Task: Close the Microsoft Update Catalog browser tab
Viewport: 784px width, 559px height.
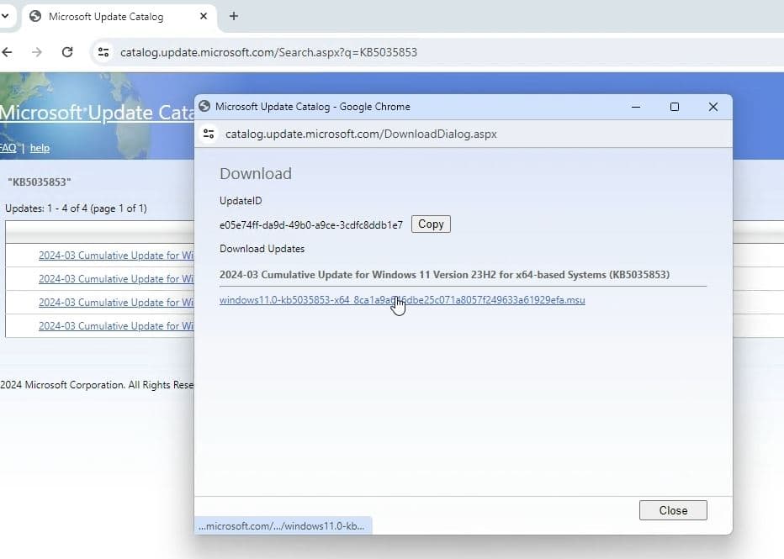Action: pos(202,16)
